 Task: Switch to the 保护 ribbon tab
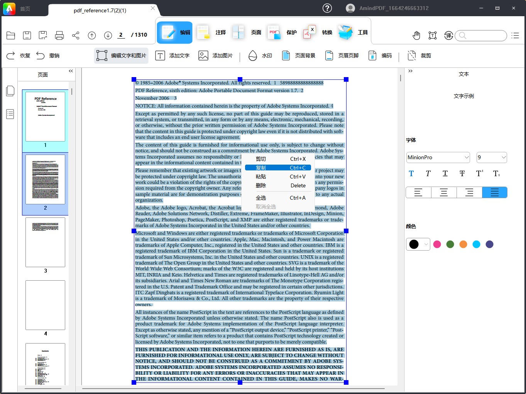tap(282, 32)
